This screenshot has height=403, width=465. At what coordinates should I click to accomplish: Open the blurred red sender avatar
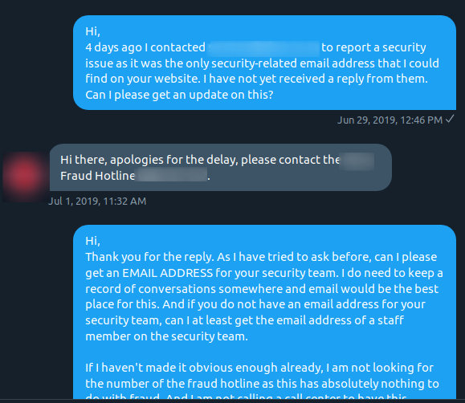point(25,177)
